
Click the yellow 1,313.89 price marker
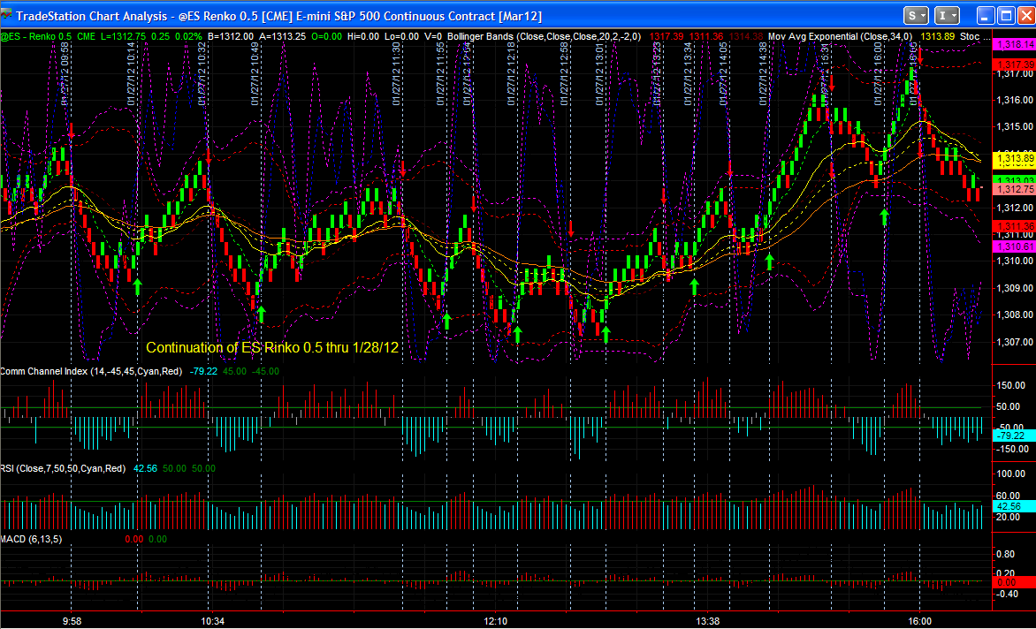pyautogui.click(x=1014, y=158)
